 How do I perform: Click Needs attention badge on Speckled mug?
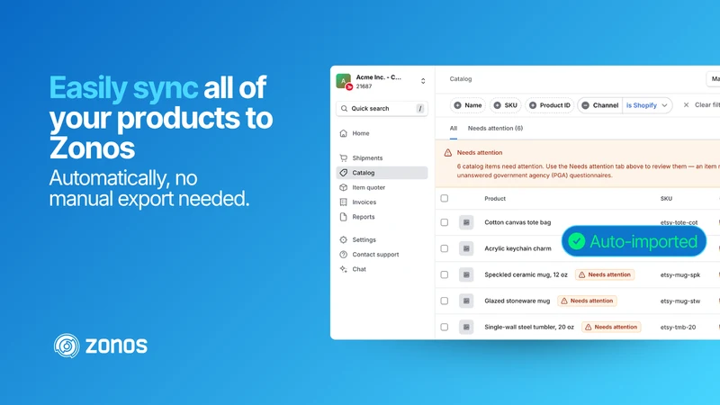(x=605, y=274)
